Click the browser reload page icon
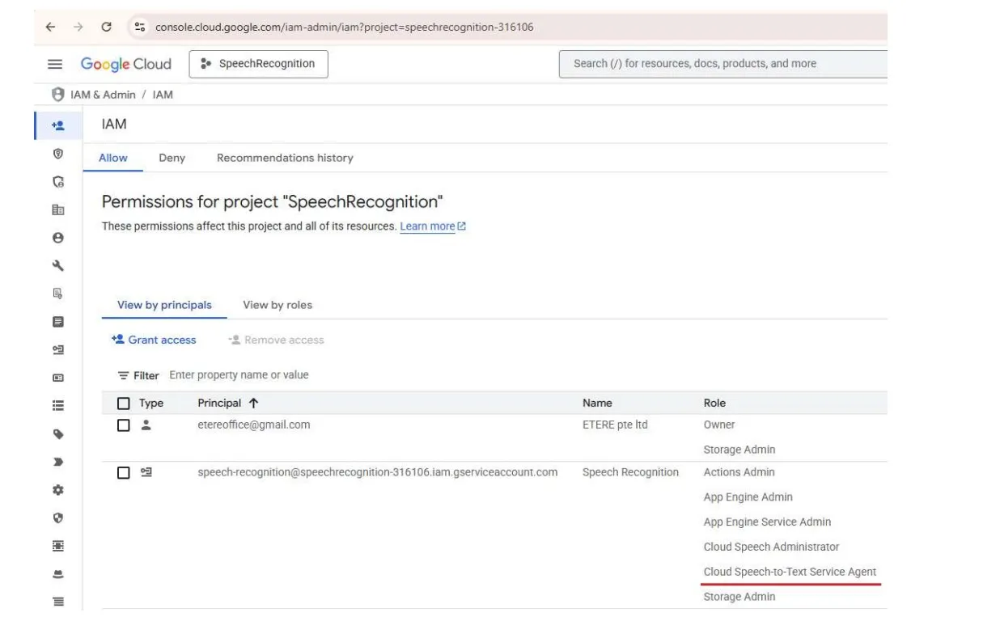This screenshot has width=983, height=634. coord(106,27)
